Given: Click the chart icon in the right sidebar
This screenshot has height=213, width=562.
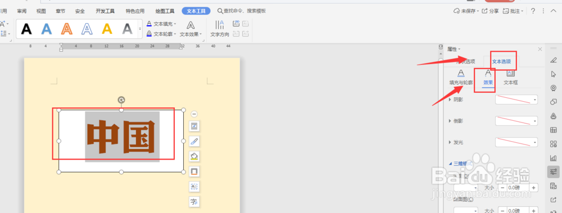Looking at the screenshot, I should [554, 158].
